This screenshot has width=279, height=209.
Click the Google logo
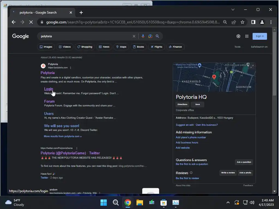(20, 36)
